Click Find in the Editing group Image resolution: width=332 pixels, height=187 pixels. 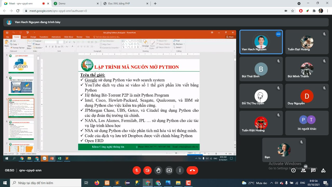pos(177,41)
